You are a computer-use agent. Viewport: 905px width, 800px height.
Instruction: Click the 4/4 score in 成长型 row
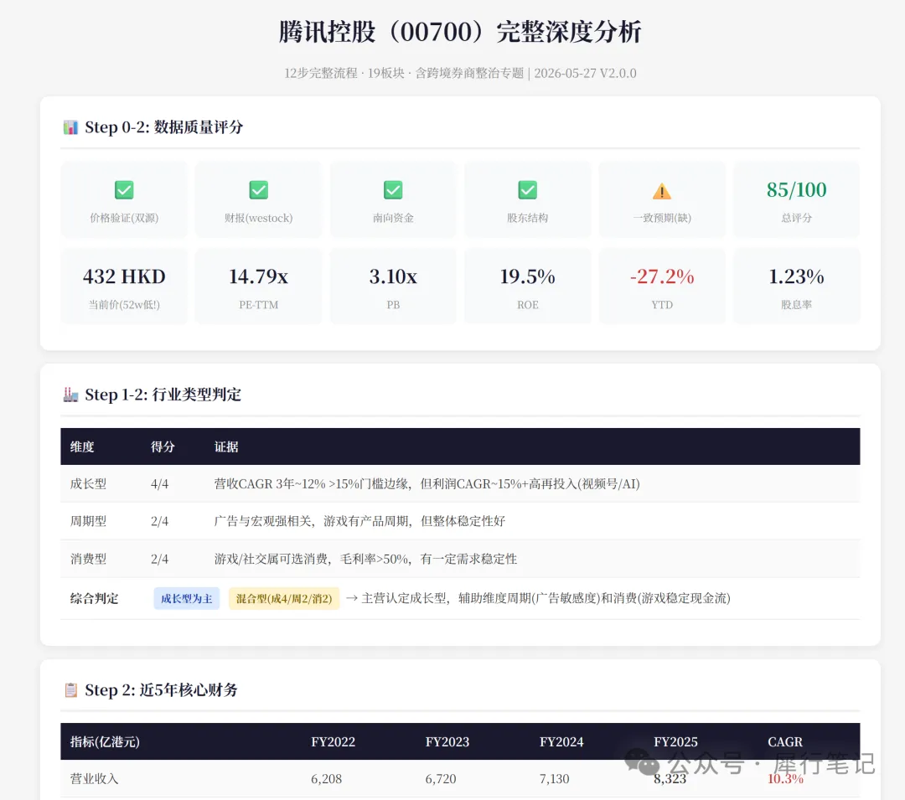click(x=160, y=484)
